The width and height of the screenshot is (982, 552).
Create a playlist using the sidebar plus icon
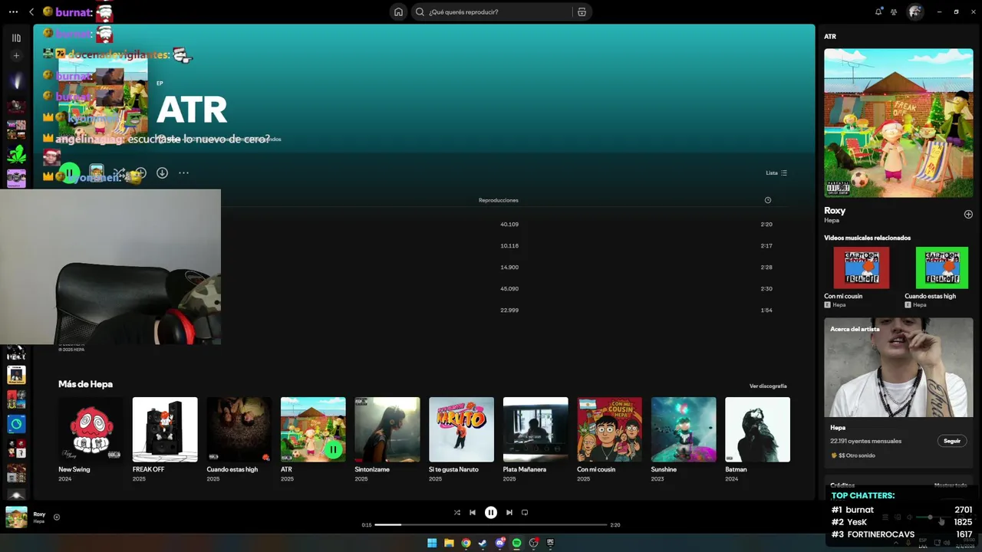16,56
